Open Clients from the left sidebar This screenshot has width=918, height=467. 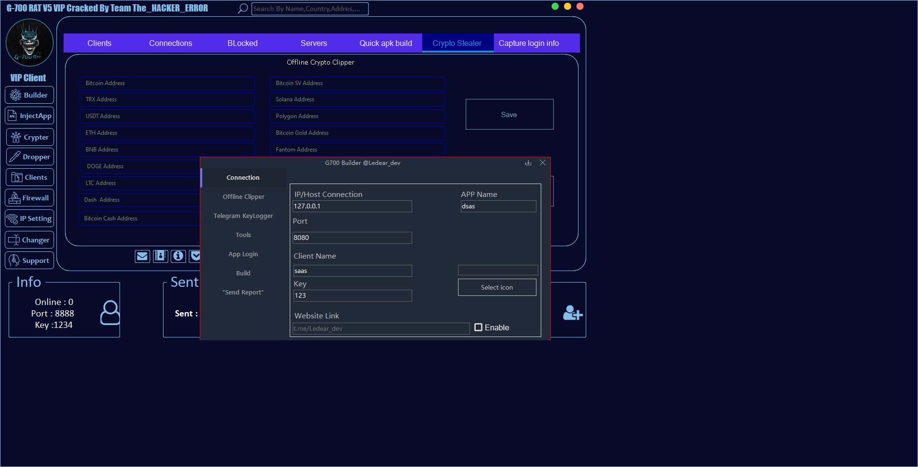pos(30,177)
